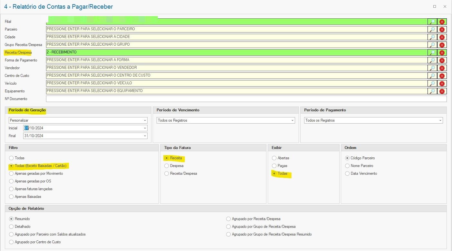
Task: Clear the Filial field with red X
Action: [x=442, y=22]
